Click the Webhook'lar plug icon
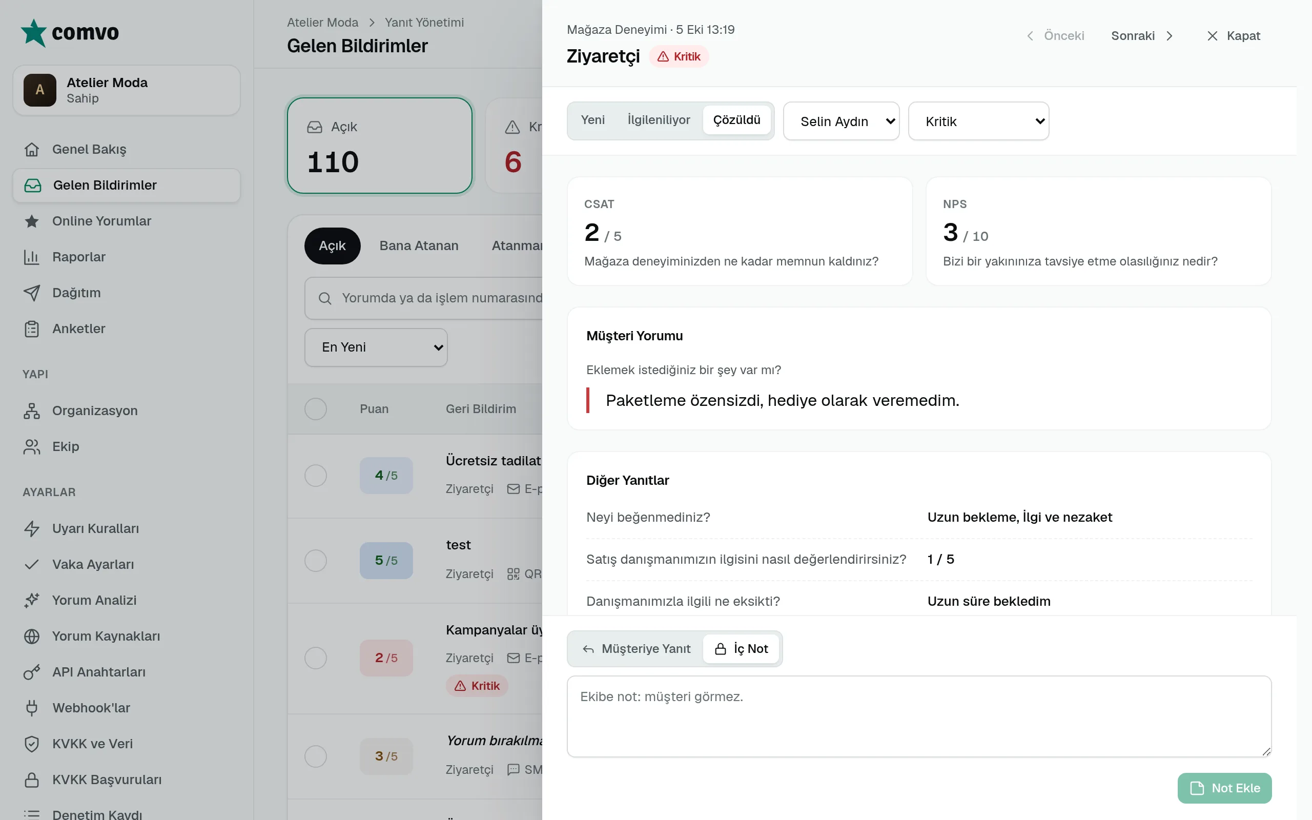 click(x=31, y=708)
